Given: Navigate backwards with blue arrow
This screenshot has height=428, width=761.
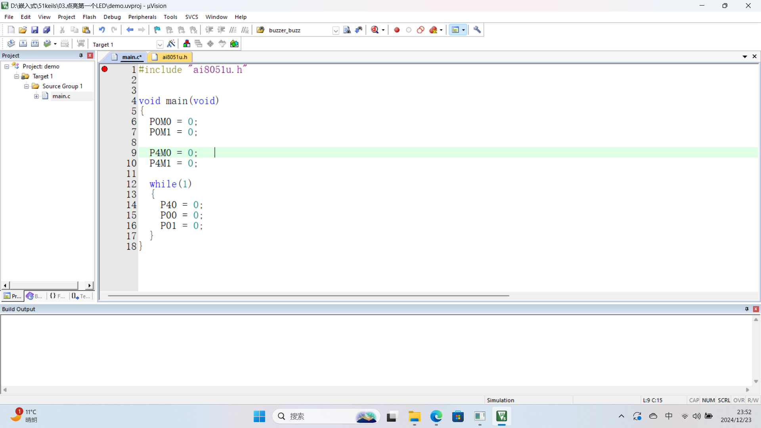Looking at the screenshot, I should (x=130, y=30).
